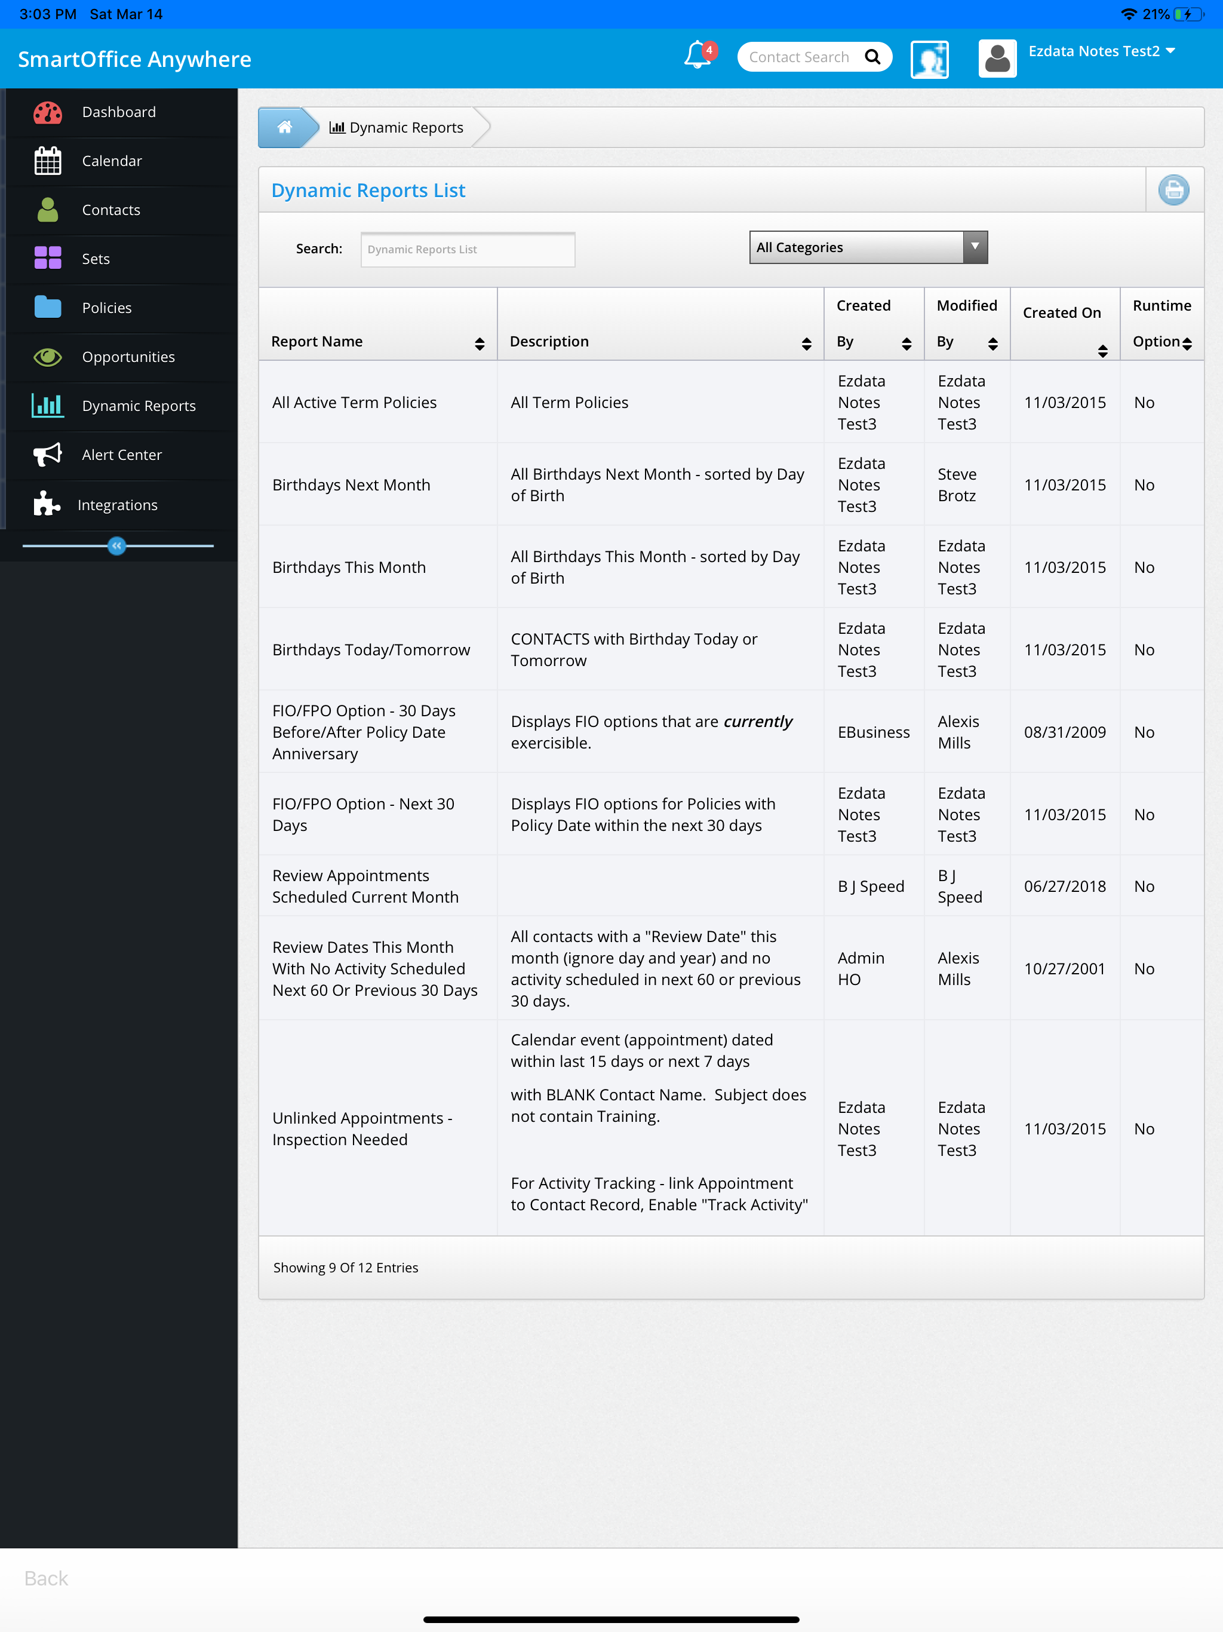
Task: Open Sets in the sidebar
Action: click(119, 258)
